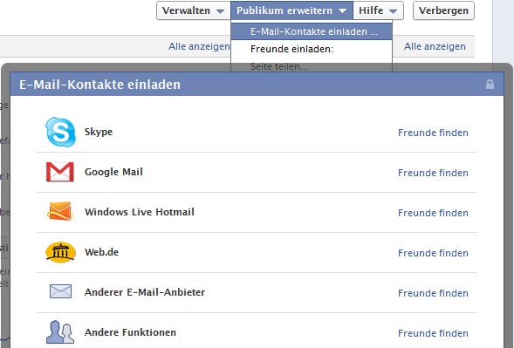Click Freunde finden next to Google Mail

point(433,173)
